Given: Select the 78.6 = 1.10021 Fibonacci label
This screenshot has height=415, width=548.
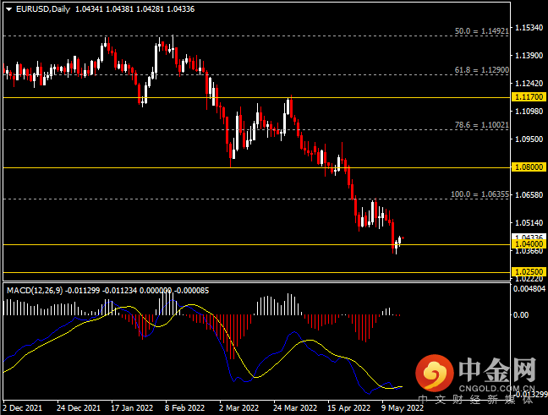Looking at the screenshot, I should click(481, 125).
